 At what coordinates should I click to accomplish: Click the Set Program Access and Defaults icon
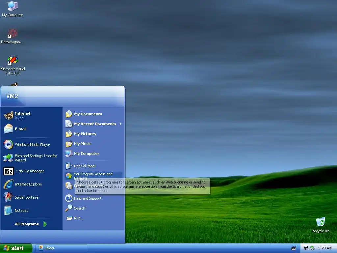pos(69,176)
